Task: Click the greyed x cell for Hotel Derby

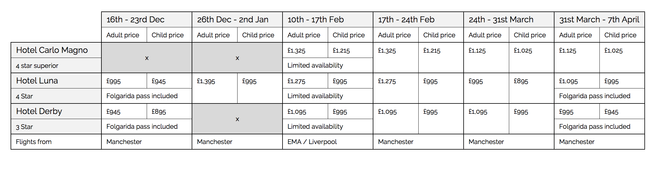Action: (237, 119)
